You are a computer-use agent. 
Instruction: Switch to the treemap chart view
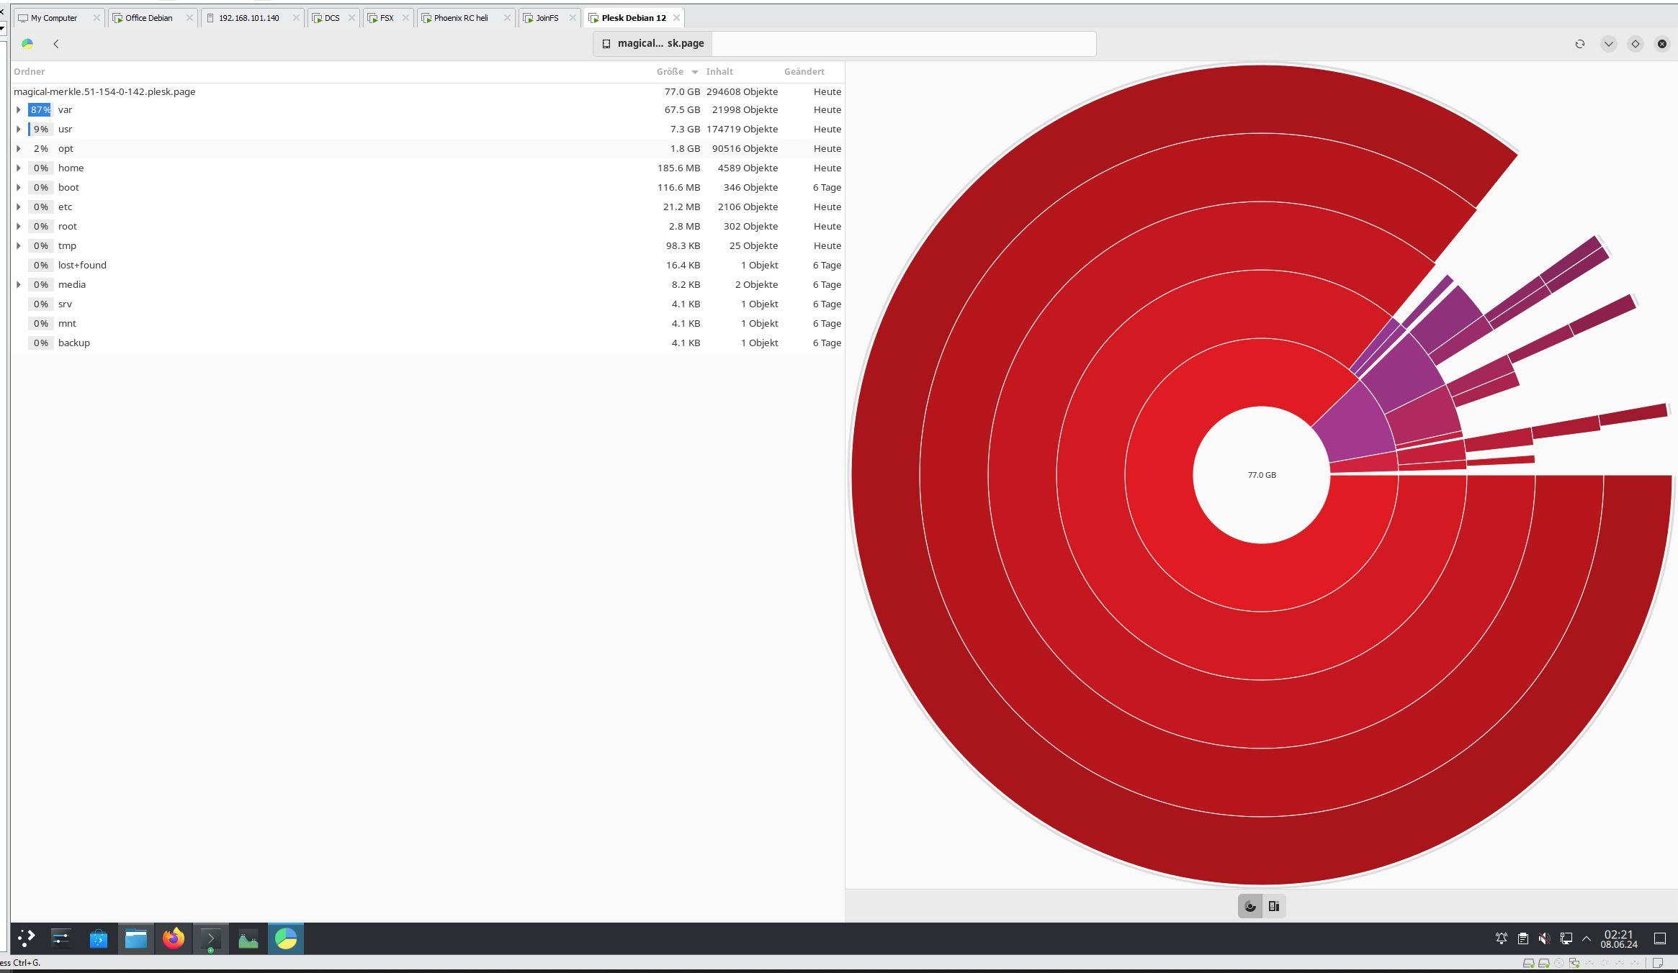tap(1274, 907)
